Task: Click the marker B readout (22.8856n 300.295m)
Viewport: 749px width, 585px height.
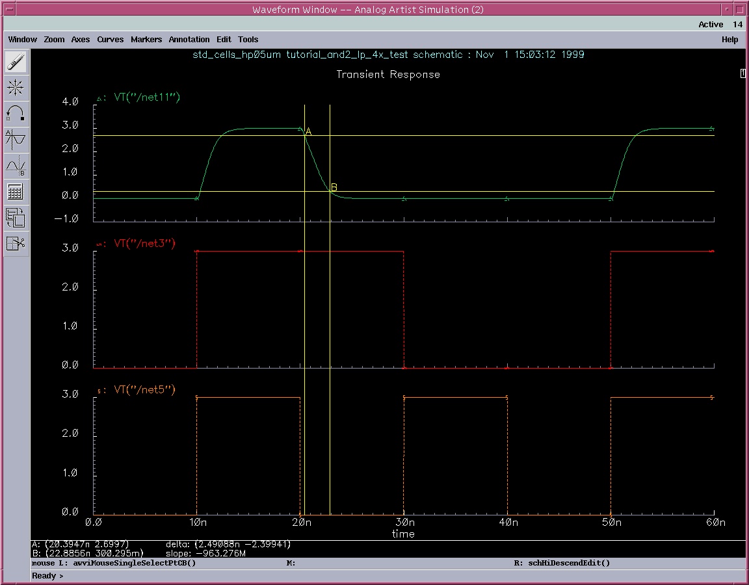Action: pyautogui.click(x=87, y=554)
